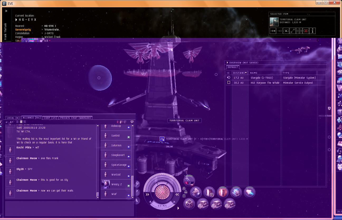Click the Look At icon with red cross

tap(306, 31)
